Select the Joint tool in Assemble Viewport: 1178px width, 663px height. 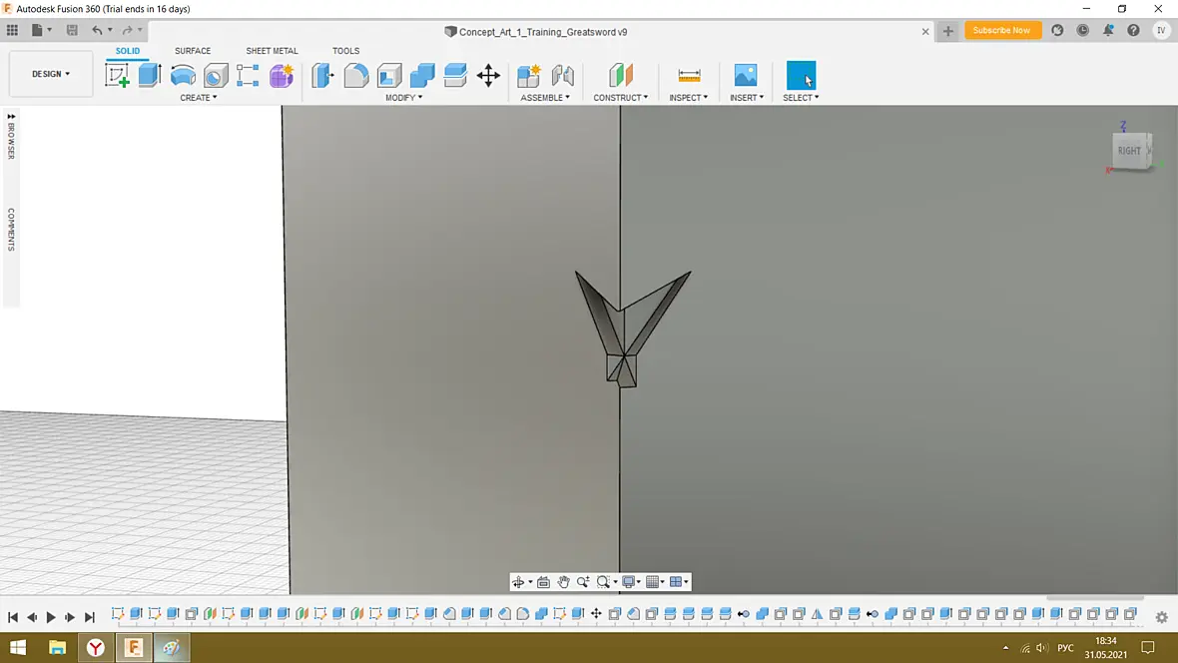[x=563, y=75]
